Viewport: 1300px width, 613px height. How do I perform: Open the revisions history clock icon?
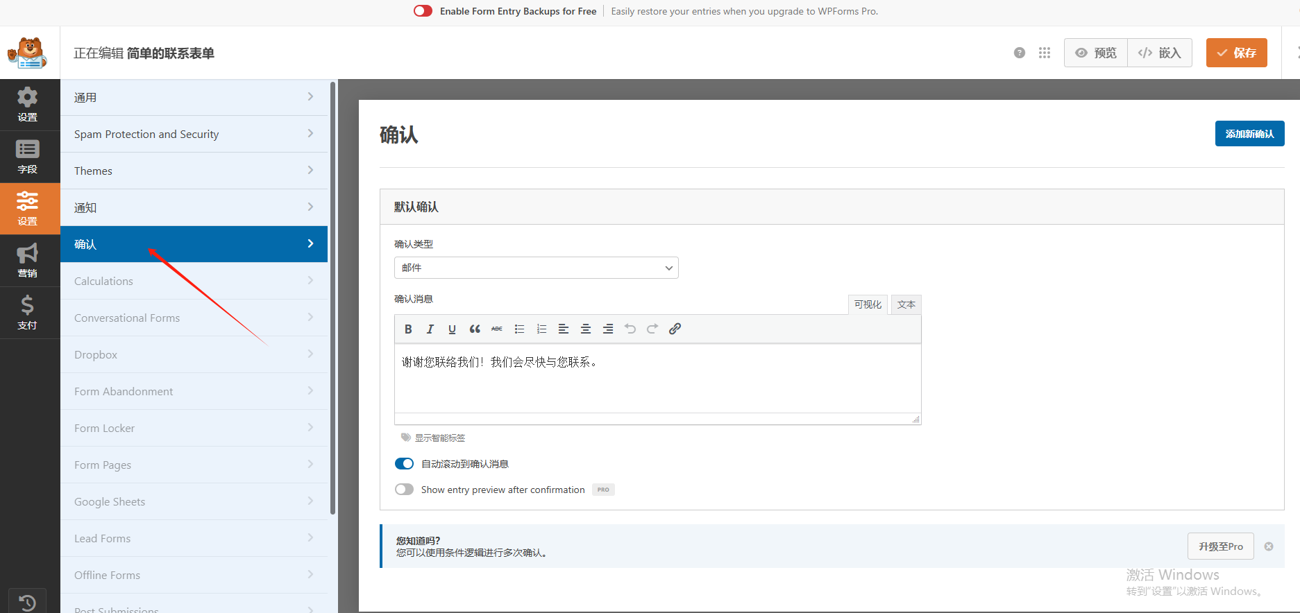pos(27,603)
